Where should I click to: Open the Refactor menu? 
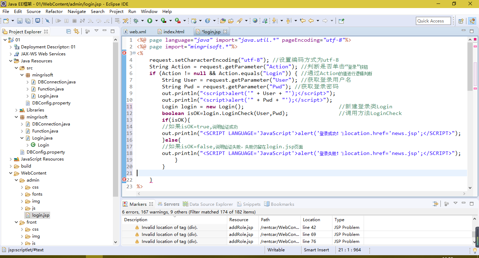tap(54, 11)
